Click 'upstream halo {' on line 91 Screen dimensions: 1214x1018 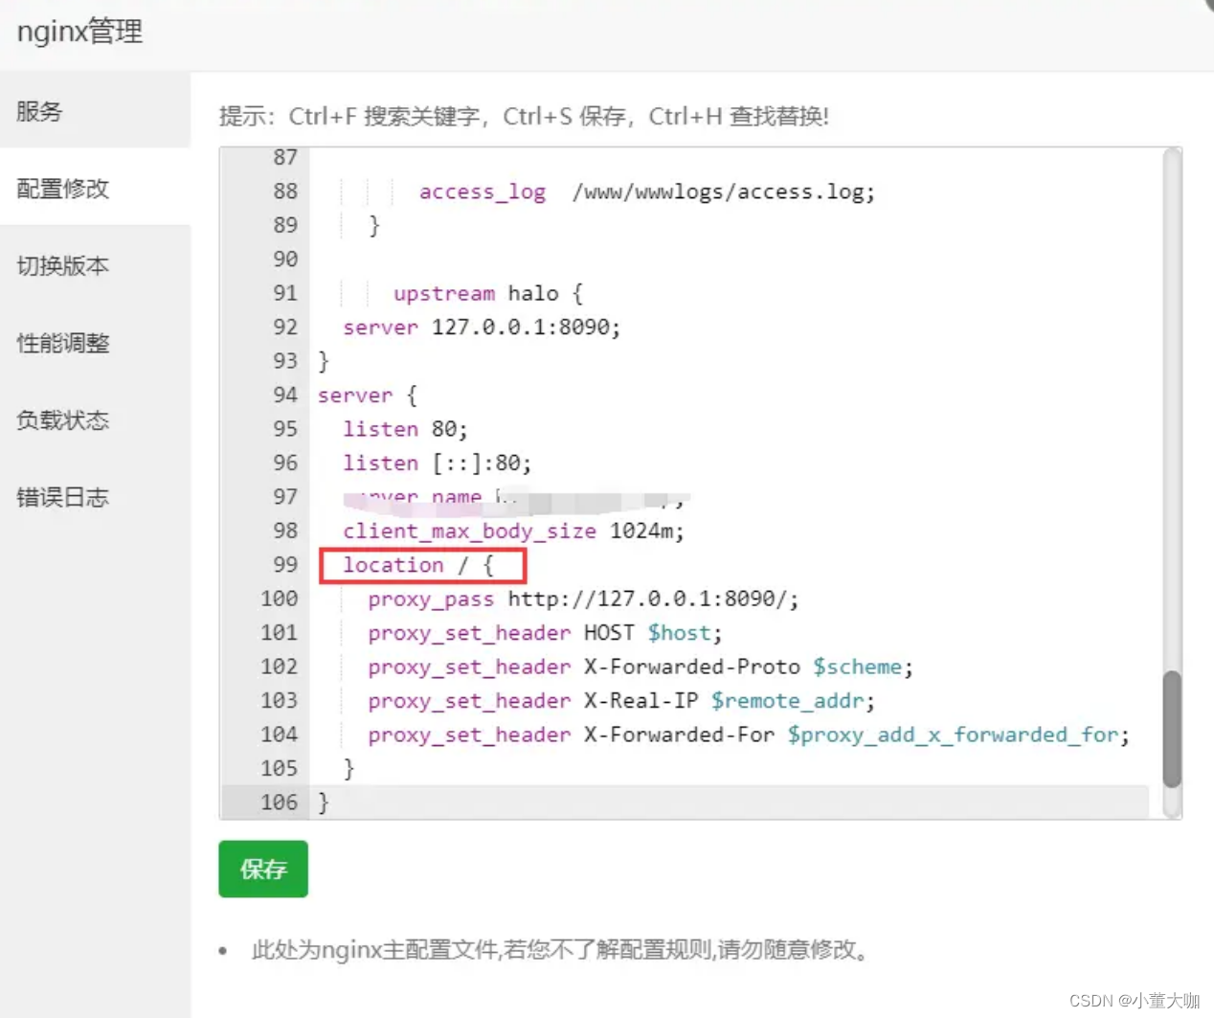pos(487,293)
